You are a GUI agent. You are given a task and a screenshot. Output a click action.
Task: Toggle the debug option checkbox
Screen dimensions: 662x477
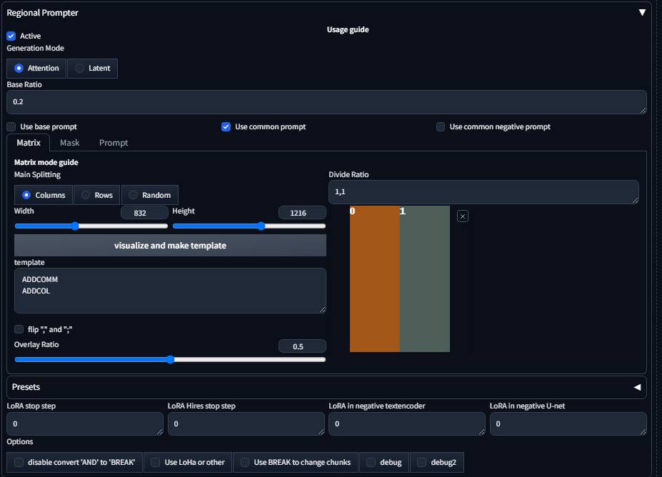371,463
